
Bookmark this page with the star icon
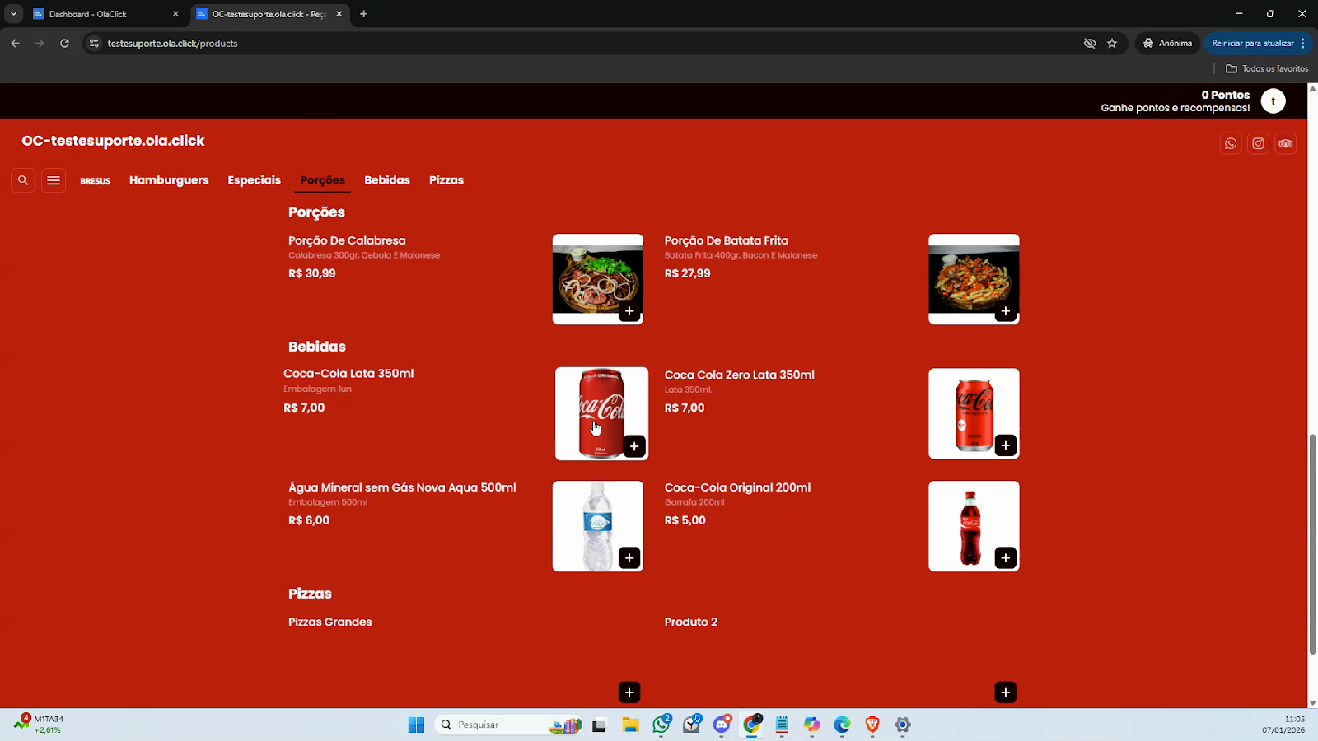pos(1112,44)
